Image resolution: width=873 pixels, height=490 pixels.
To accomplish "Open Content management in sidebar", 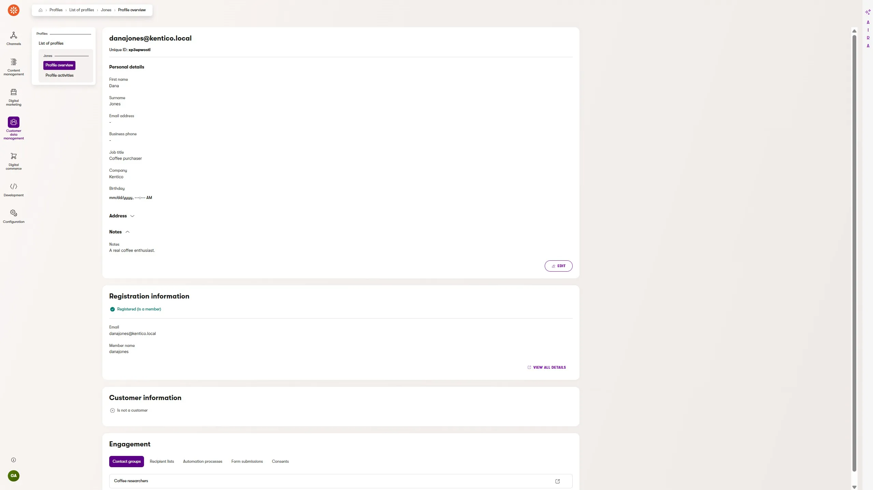I will (14, 62).
